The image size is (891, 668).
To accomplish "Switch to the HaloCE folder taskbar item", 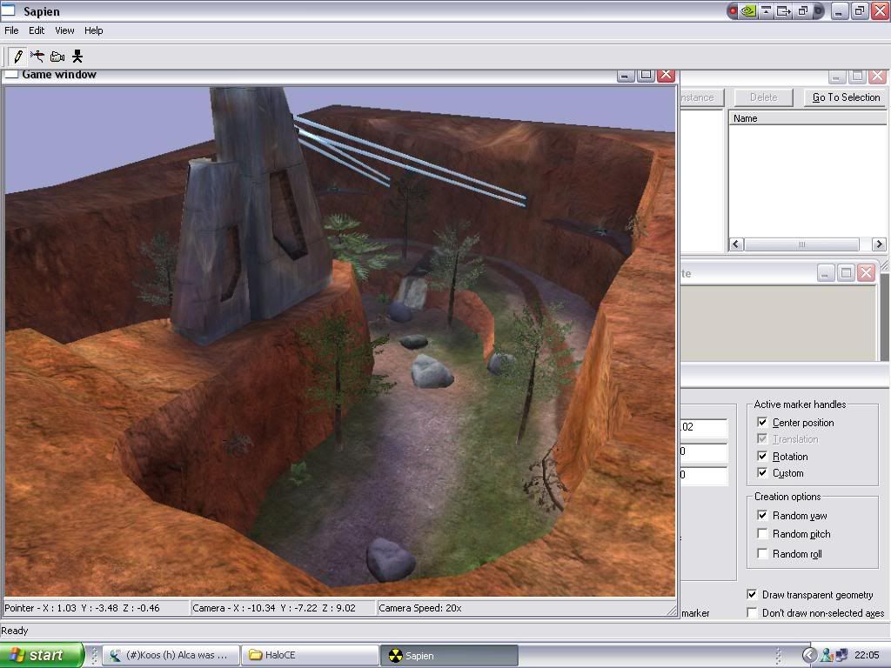I will [x=310, y=655].
